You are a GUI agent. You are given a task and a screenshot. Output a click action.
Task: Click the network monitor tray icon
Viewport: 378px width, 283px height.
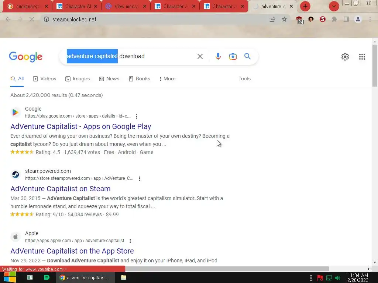(x=329, y=278)
